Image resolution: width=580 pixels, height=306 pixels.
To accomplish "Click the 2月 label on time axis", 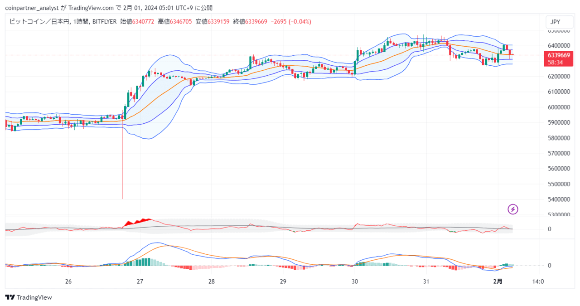I will pyautogui.click(x=498, y=282).
